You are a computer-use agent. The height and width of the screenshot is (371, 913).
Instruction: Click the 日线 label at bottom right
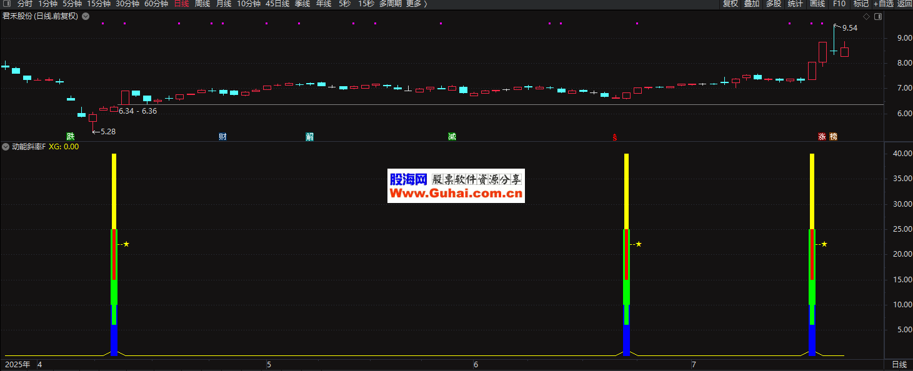[x=899, y=364]
